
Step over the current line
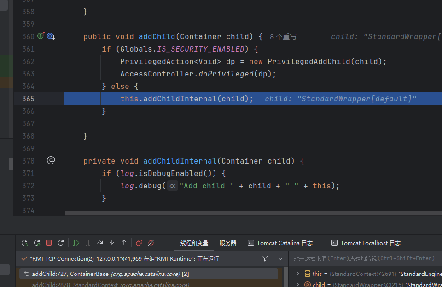(x=100, y=243)
